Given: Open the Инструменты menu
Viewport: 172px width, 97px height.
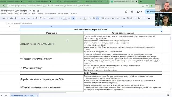Looking at the screenshot, I should tap(50, 13).
